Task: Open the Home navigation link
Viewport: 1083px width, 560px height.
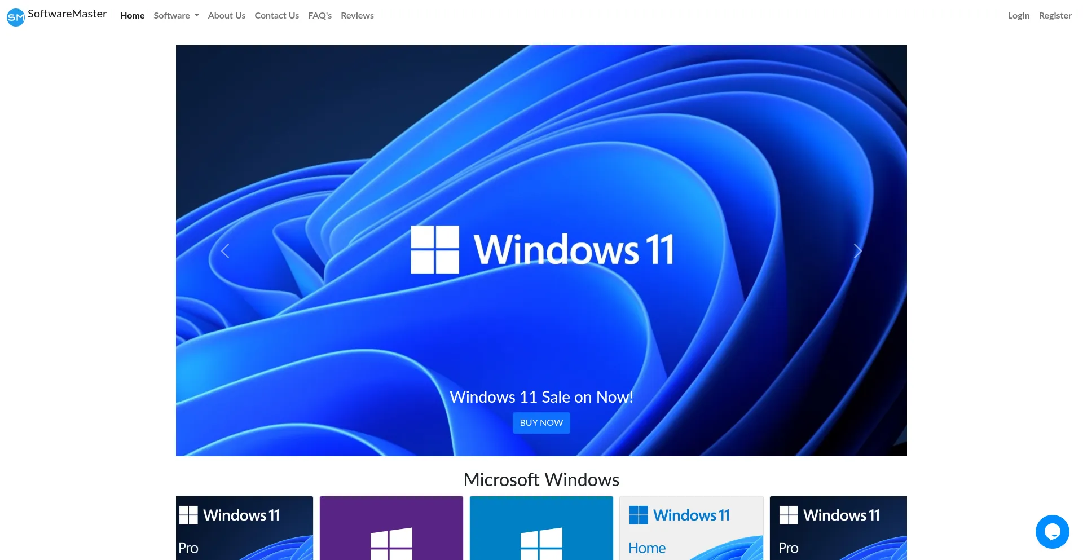Action: (133, 16)
